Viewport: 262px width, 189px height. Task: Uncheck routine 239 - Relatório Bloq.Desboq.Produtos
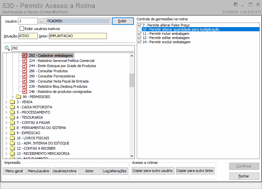[x=25, y=86]
